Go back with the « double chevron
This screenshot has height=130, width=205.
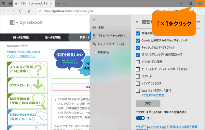137,22
